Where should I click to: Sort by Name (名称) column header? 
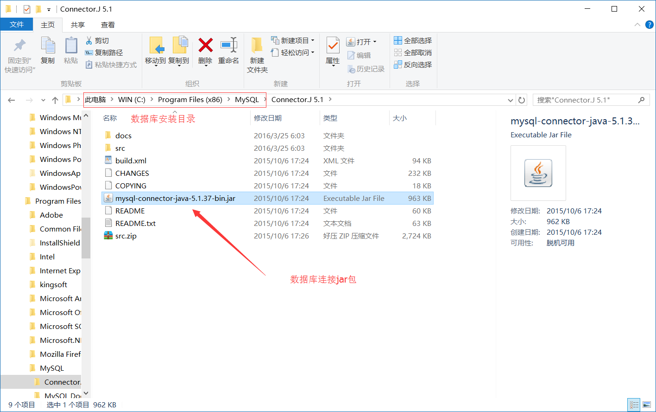click(x=110, y=118)
